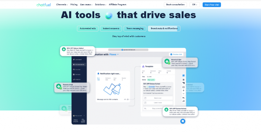
Task: Open the blue chat widget icon
Action: [183, 121]
